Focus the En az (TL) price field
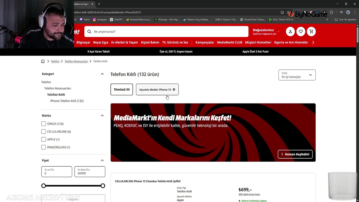359x202 pixels. pyautogui.click(x=57, y=172)
